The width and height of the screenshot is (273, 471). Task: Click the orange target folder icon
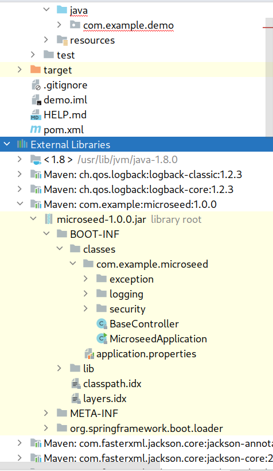pyautogui.click(x=36, y=70)
